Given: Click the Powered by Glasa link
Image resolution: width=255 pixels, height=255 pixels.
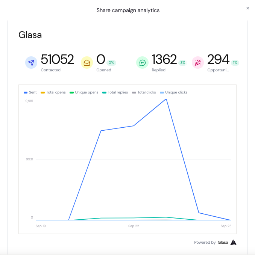Looking at the screenshot, I should coord(215,242).
